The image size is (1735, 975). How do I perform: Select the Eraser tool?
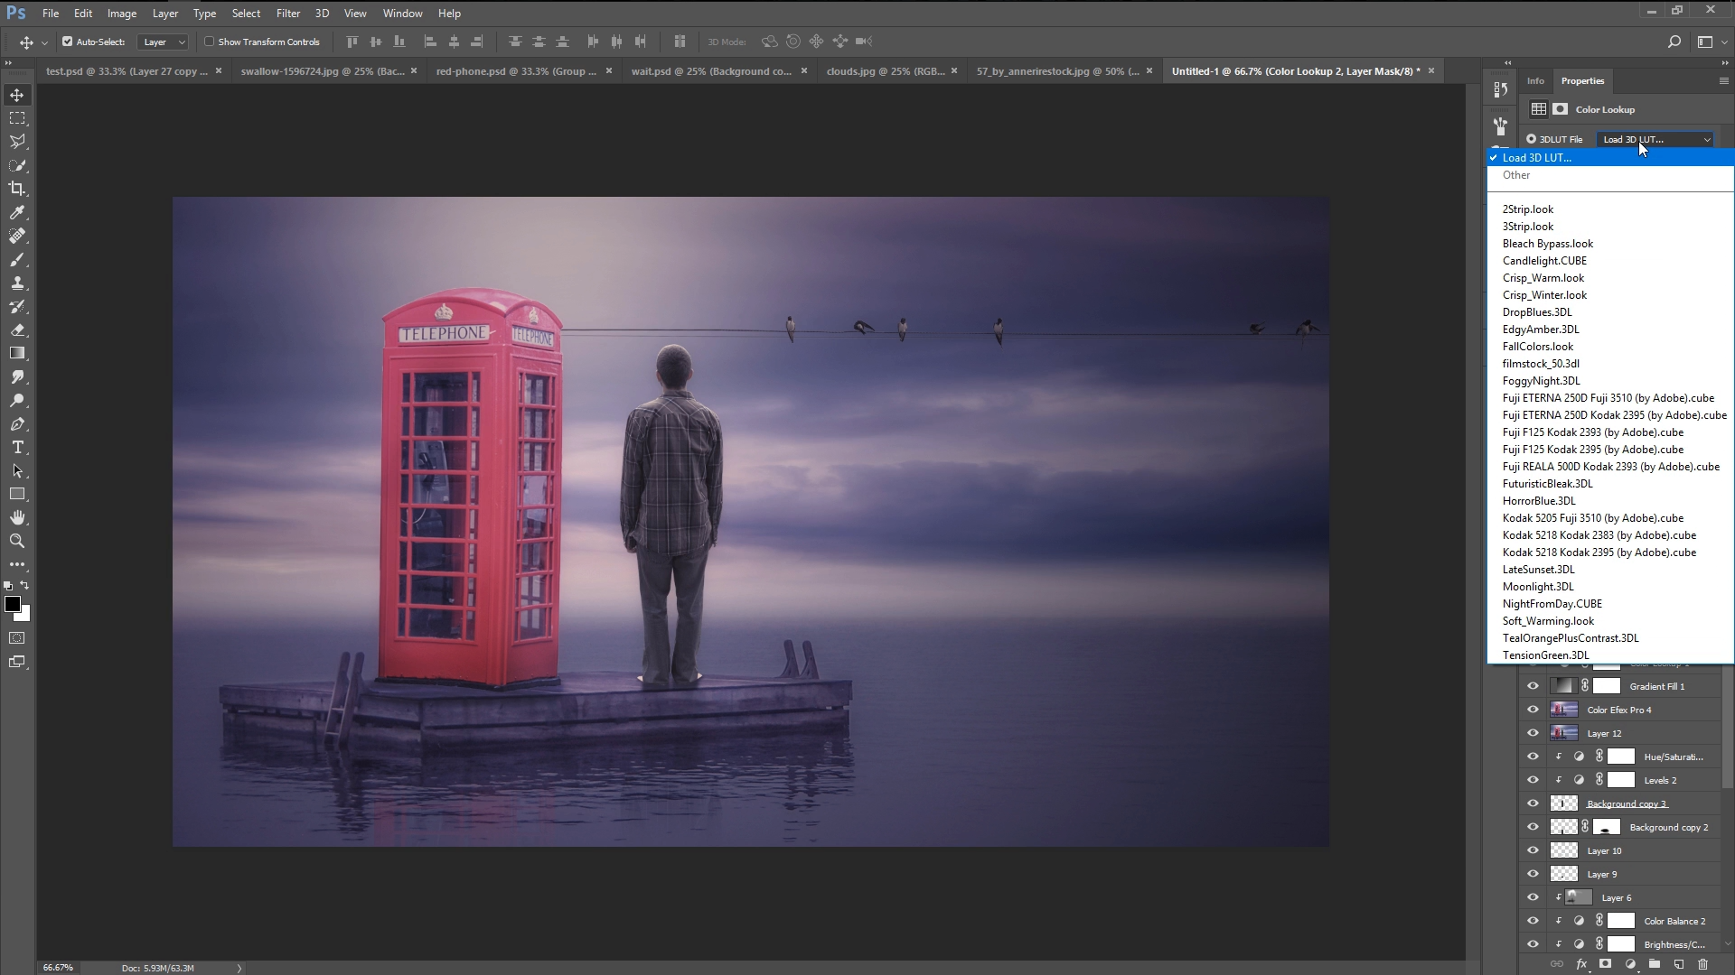17,330
